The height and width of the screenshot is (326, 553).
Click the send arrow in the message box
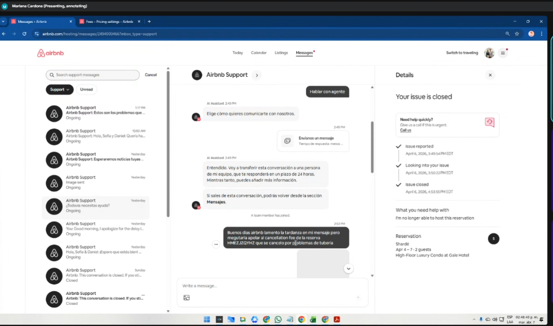358,298
